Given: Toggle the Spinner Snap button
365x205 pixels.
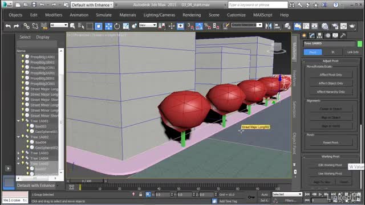Looking at the screenshot, I should tap(216, 26).
